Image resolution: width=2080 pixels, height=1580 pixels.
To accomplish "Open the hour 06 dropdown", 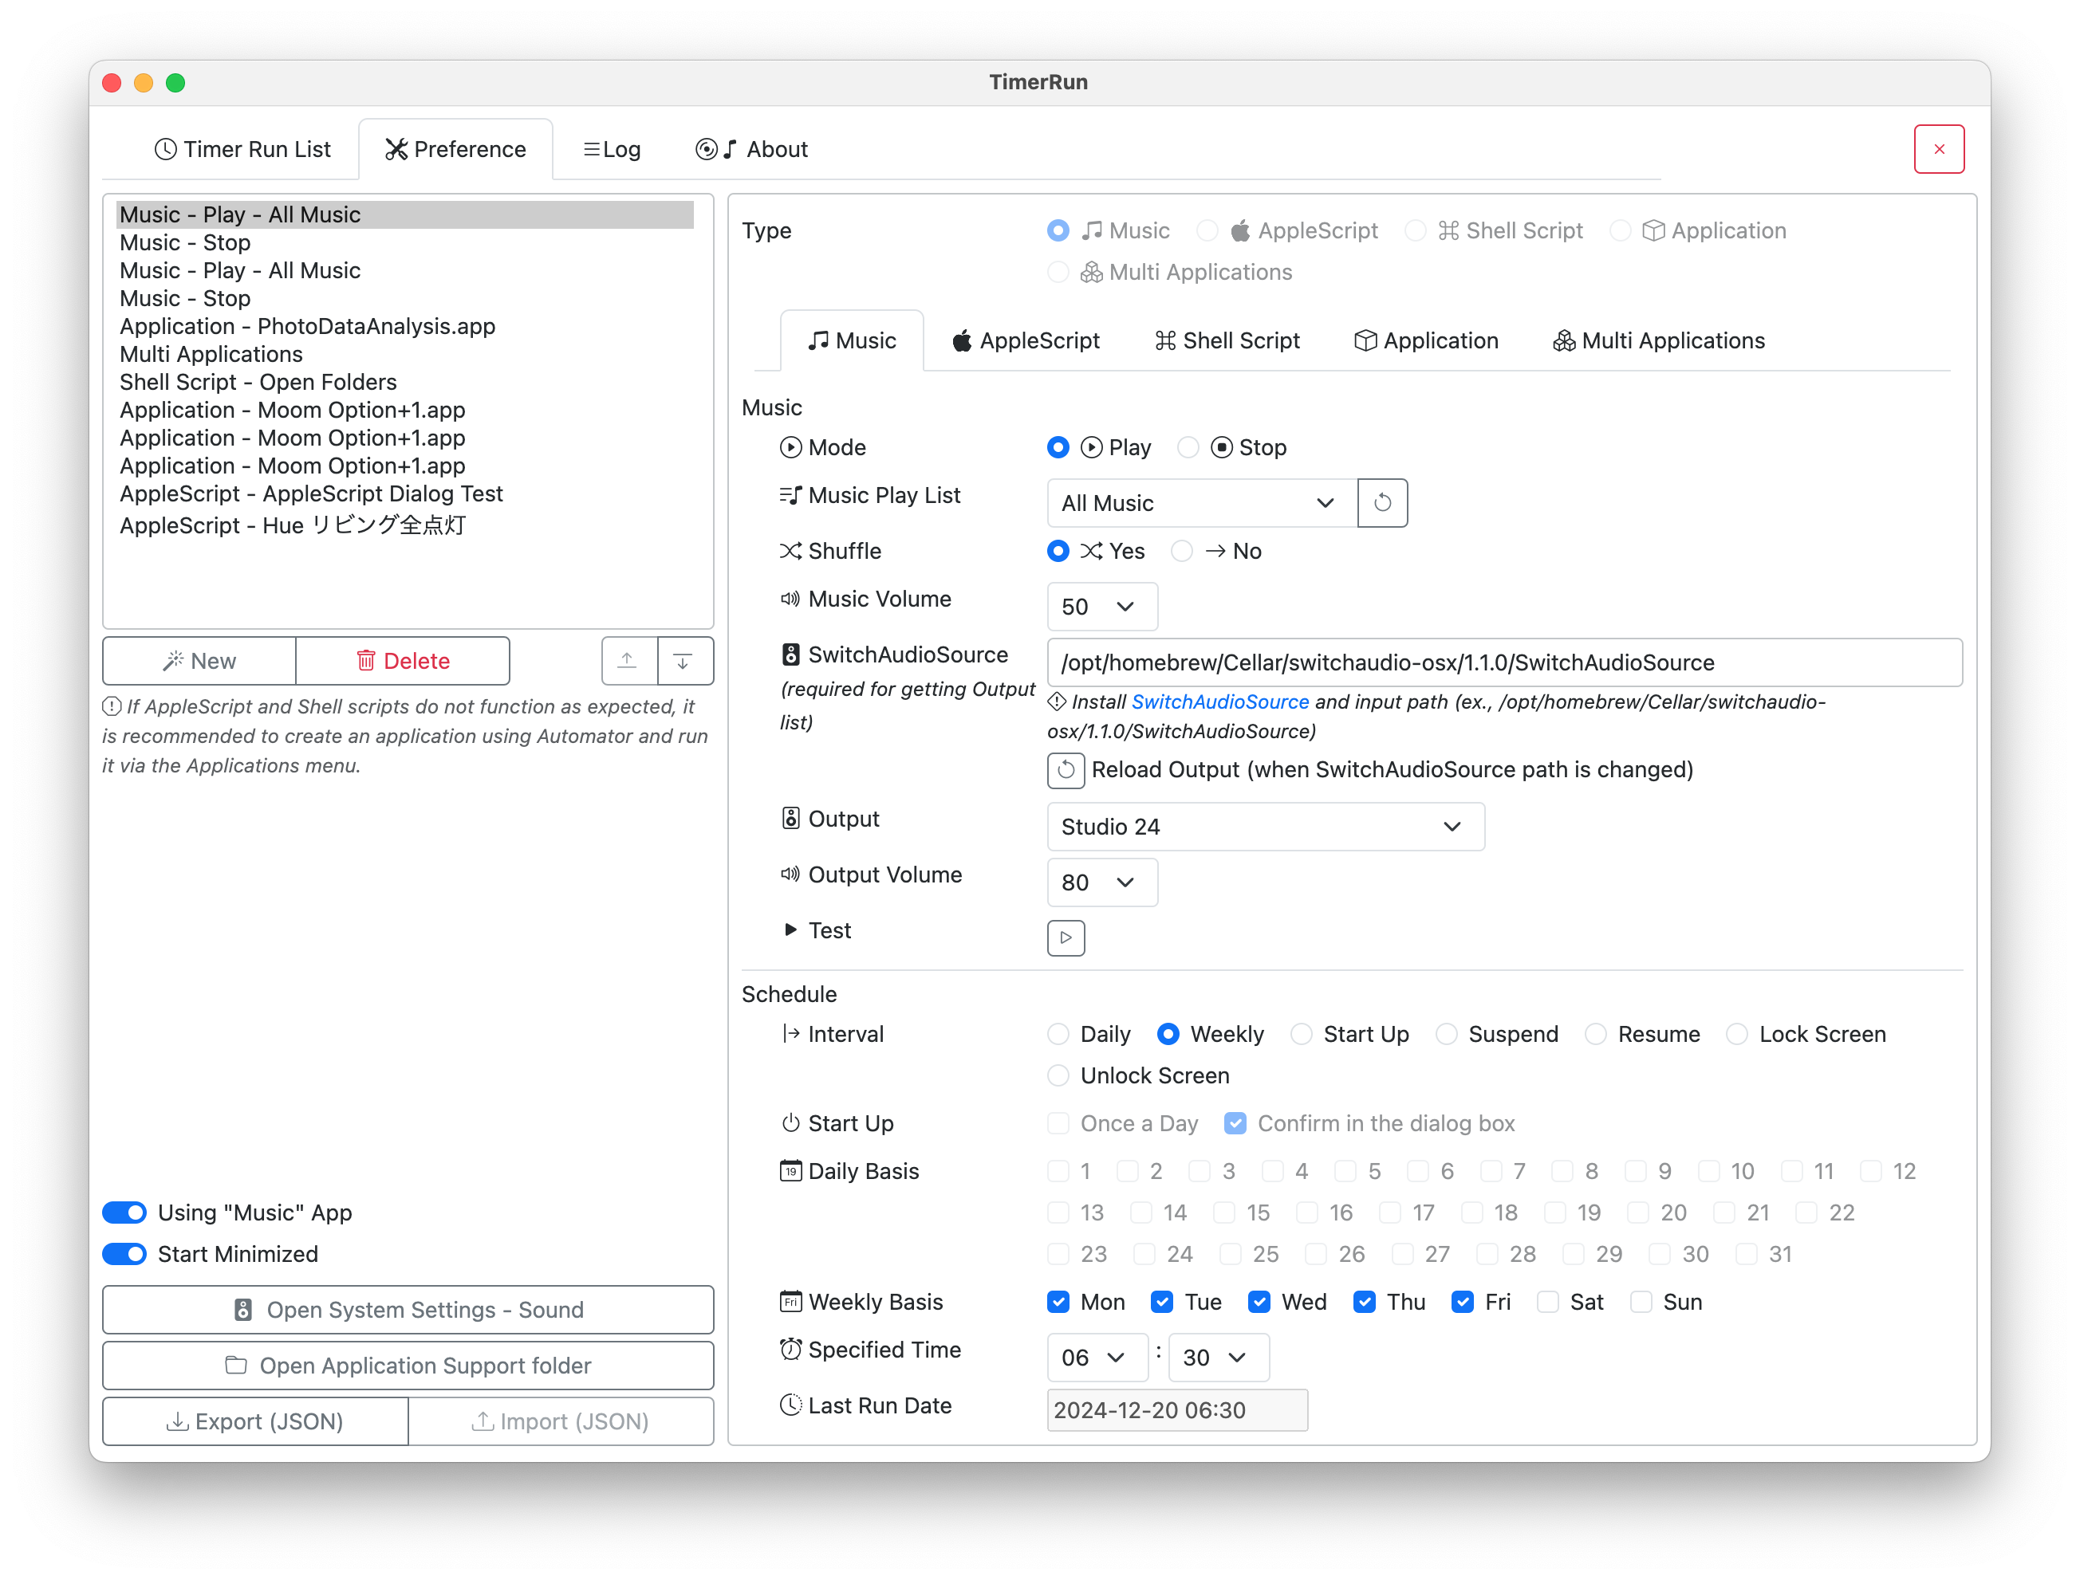I will [1097, 1357].
